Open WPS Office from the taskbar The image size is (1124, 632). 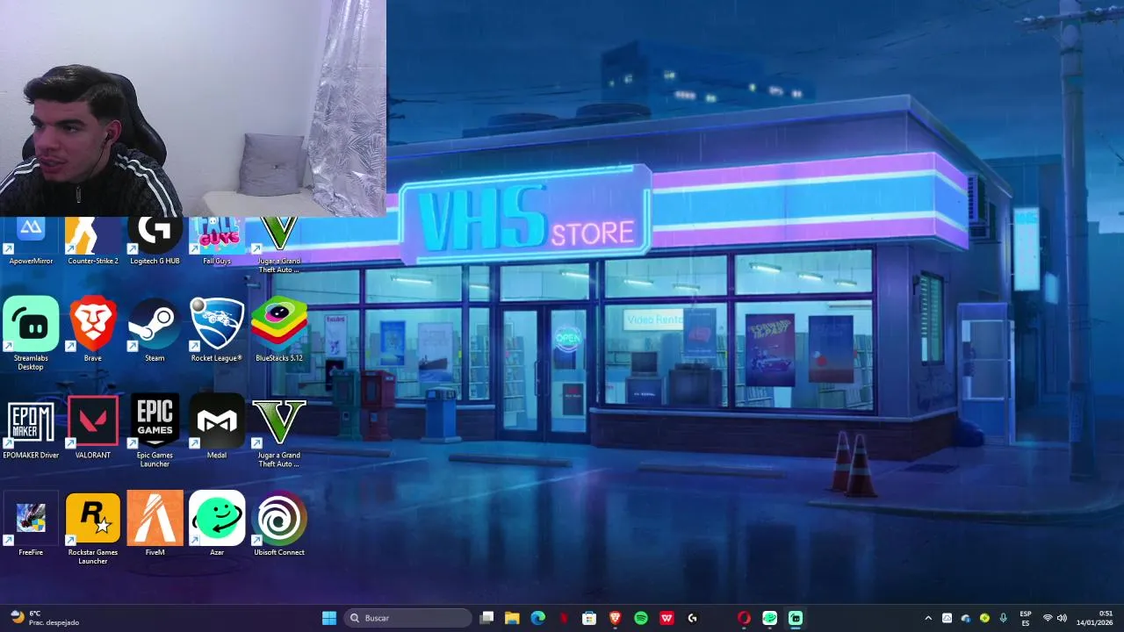pyautogui.click(x=666, y=618)
